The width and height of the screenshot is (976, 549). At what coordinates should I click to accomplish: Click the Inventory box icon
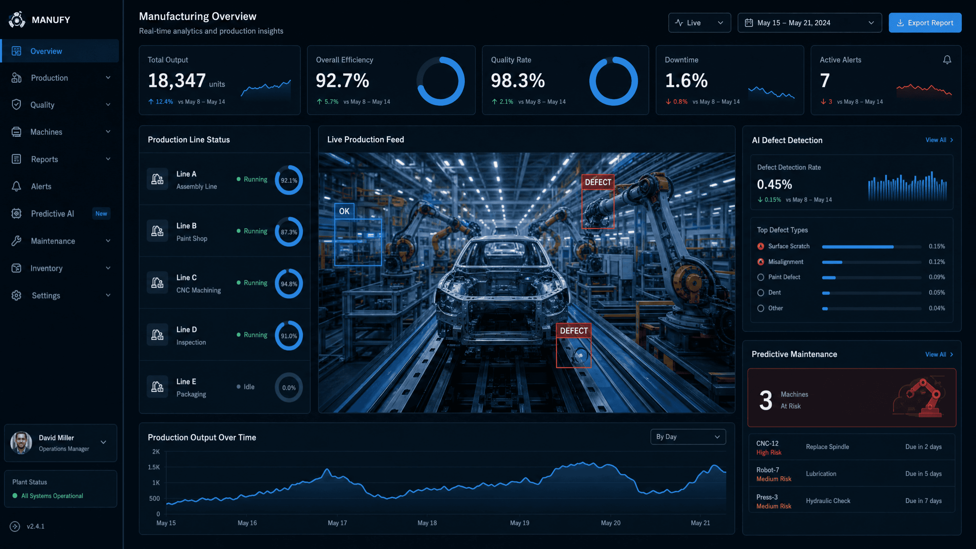pos(16,268)
